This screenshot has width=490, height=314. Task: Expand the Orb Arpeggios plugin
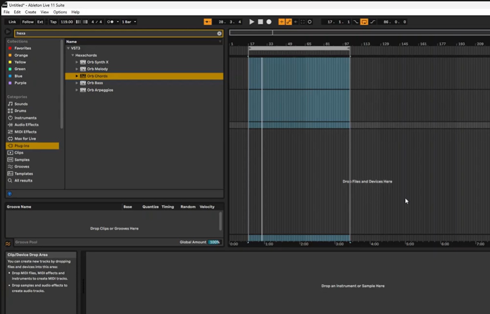click(x=77, y=90)
